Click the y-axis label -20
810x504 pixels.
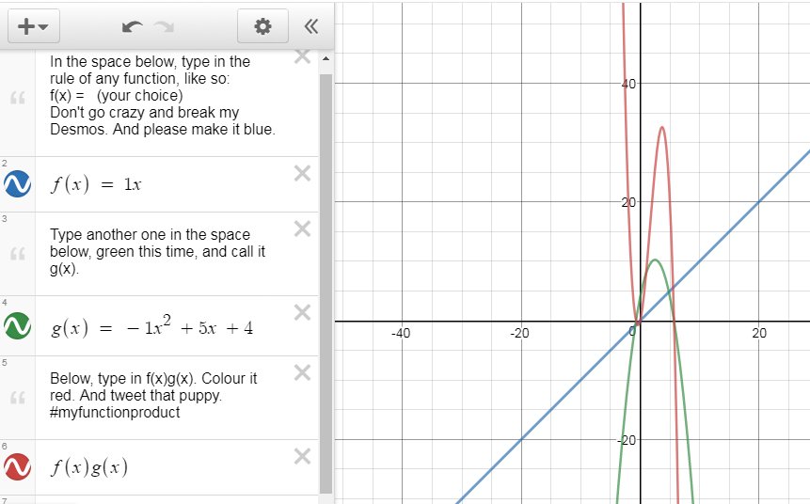[627, 440]
